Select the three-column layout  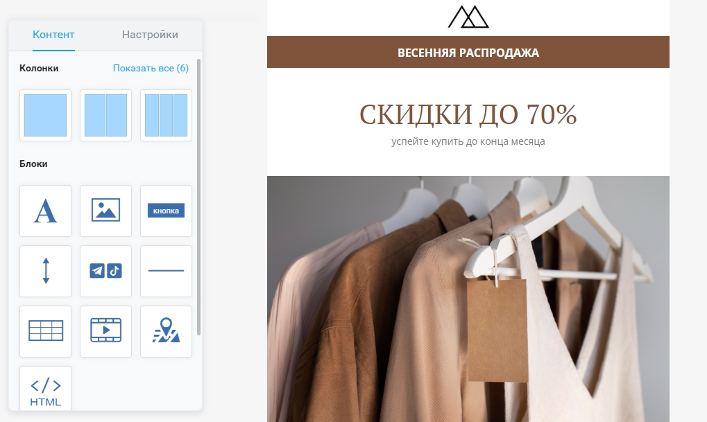[x=166, y=115]
